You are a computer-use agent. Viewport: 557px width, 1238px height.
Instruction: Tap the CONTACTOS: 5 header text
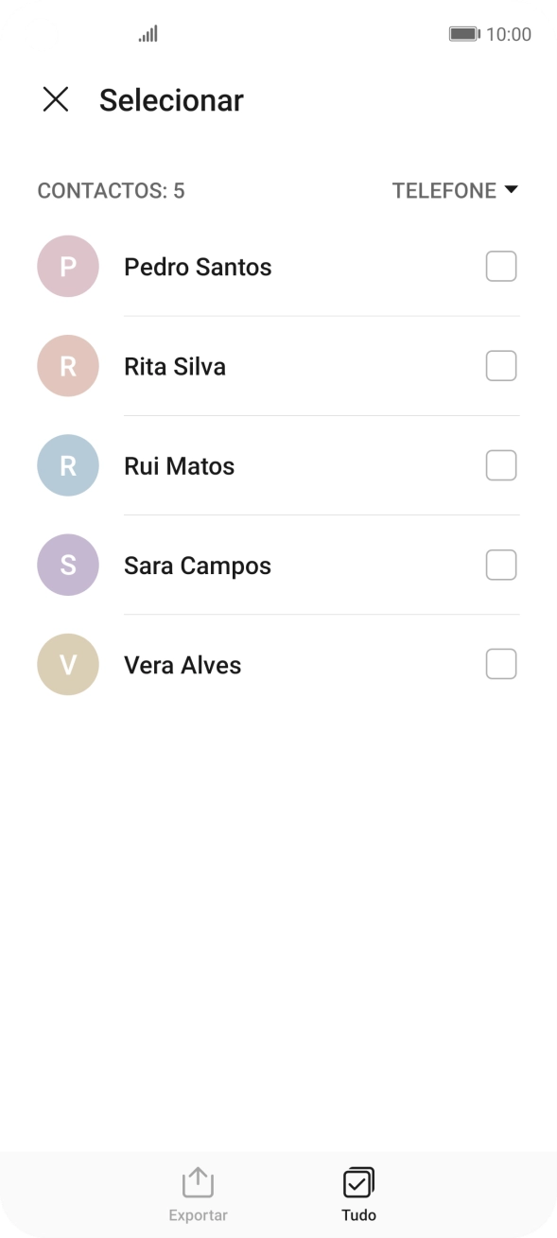[111, 191]
